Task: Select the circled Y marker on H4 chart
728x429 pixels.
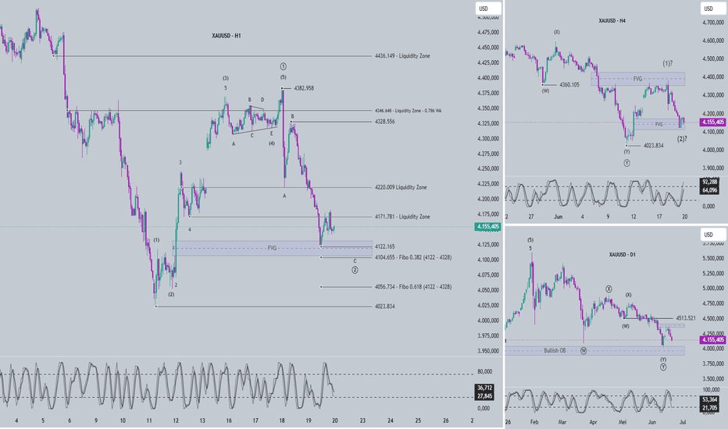Action: click(x=626, y=163)
